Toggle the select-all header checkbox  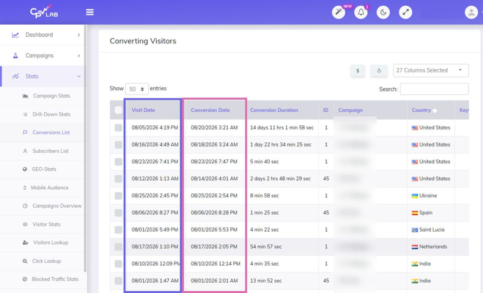[x=118, y=110]
